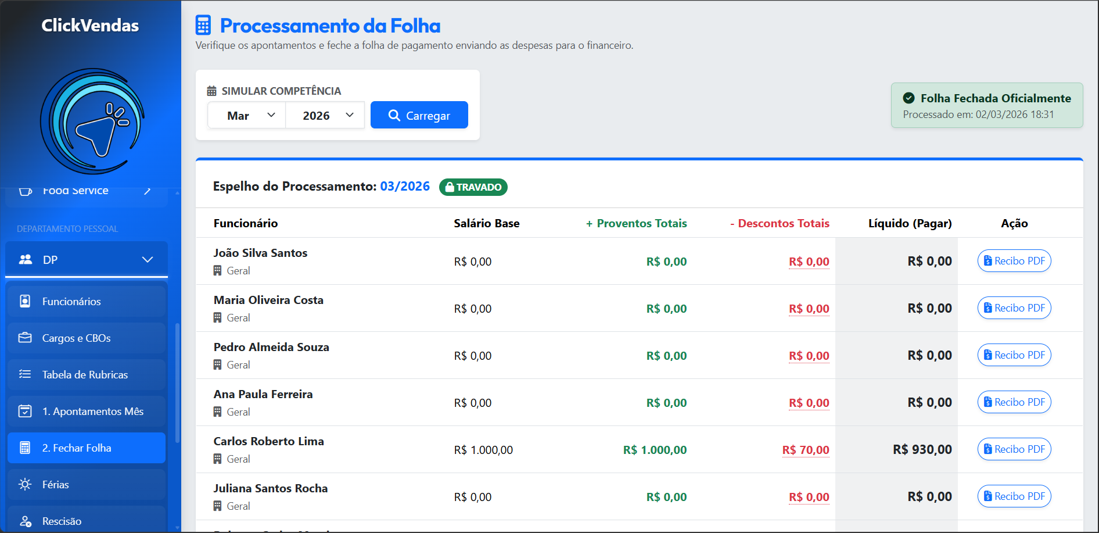The width and height of the screenshot is (1099, 533).
Task: Download Recibo PDF for Ana Paula Ferreira
Action: point(1014,402)
